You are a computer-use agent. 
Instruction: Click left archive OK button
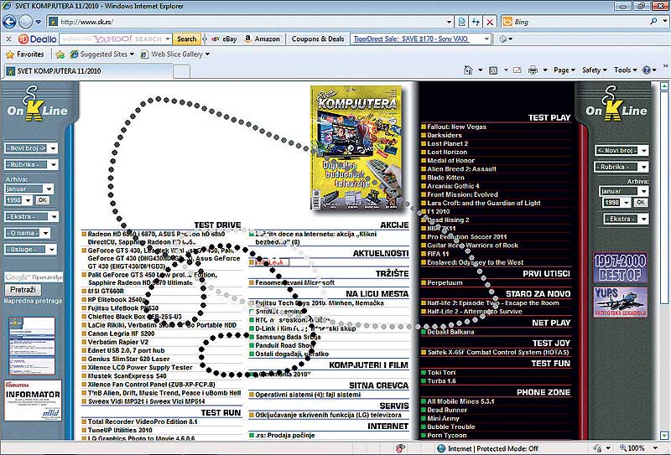click(x=41, y=199)
